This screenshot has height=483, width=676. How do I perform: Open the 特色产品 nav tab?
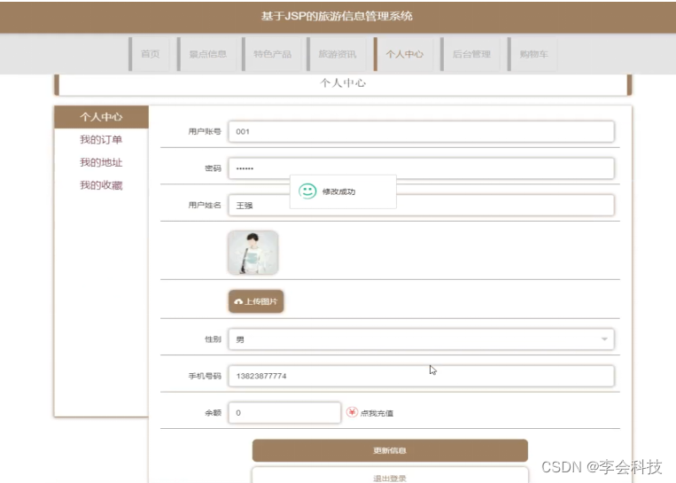click(x=272, y=54)
